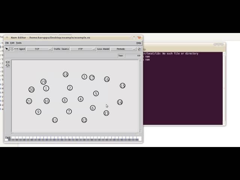Click the timeline slider at window bottom
This screenshot has width=240, height=180.
click(x=73, y=138)
